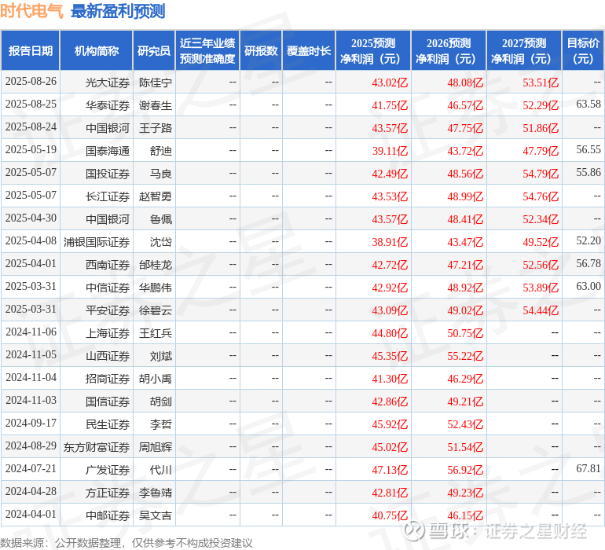Click the 研究员 column header
The height and width of the screenshot is (550, 605).
154,50
